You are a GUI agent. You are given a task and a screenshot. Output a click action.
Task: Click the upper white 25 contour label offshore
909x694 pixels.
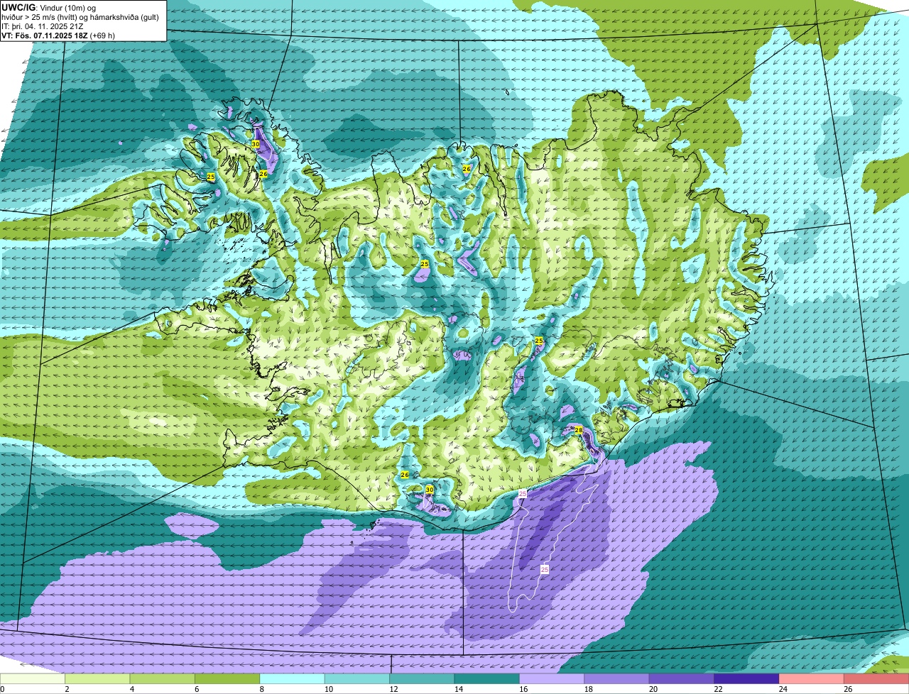(523, 493)
